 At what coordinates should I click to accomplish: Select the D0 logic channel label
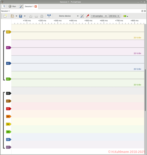pos(9,94)
